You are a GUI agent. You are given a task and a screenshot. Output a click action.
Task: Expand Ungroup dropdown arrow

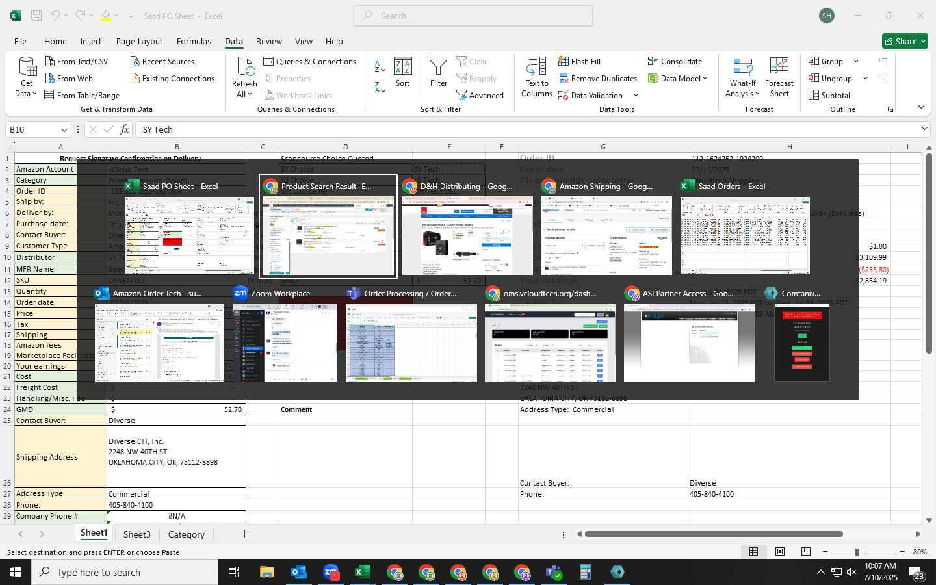pos(865,78)
